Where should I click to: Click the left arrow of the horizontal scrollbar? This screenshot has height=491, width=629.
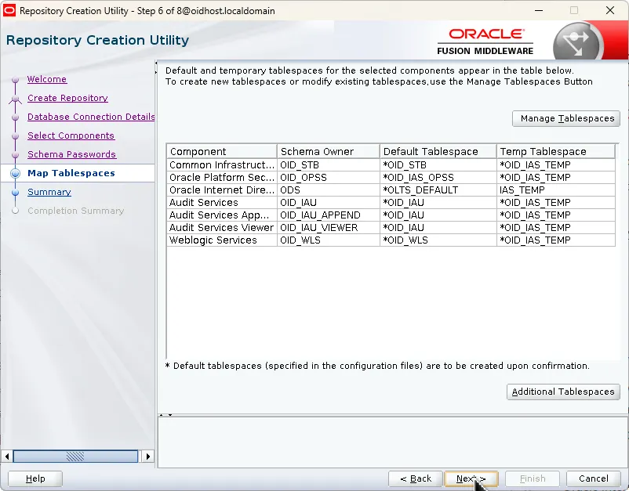tap(8, 457)
